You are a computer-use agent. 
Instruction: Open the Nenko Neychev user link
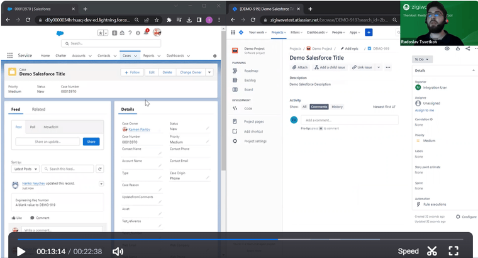click(33, 184)
